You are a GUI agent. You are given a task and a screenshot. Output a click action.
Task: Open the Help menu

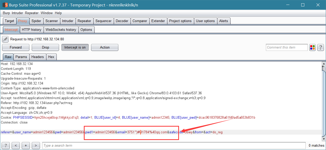[58, 13]
